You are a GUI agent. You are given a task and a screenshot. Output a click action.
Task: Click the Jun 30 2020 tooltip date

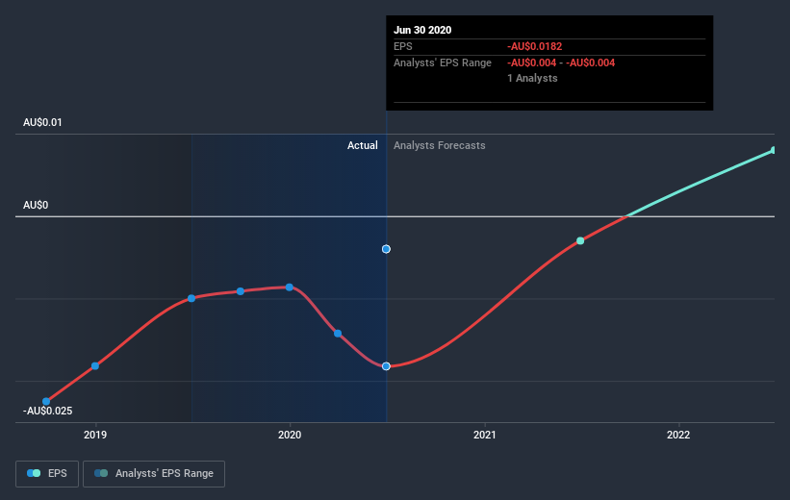point(422,30)
